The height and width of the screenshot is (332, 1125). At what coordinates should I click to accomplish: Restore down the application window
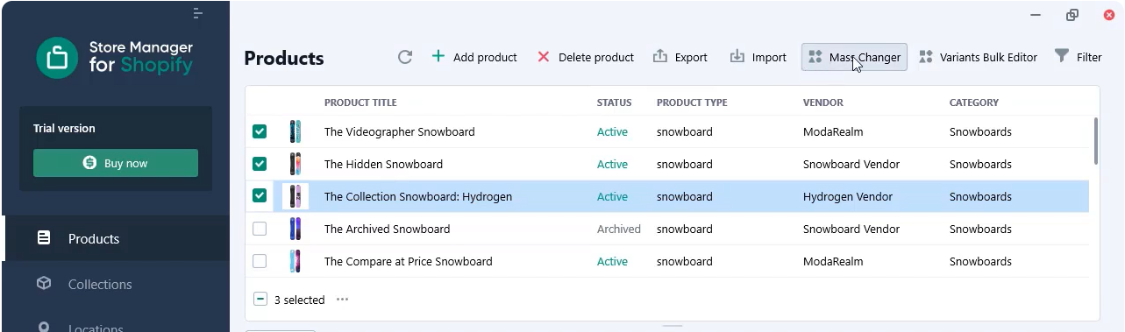click(1072, 14)
